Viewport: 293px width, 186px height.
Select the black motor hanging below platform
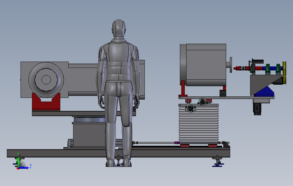(257, 109)
